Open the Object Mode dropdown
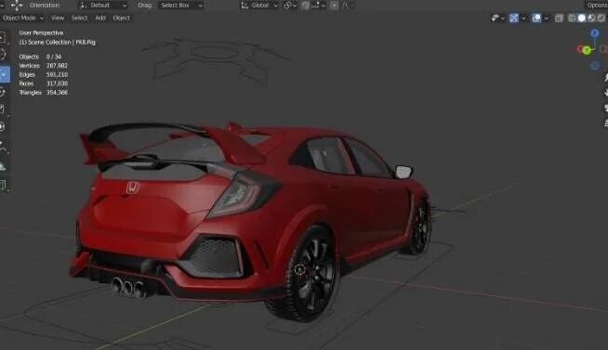This screenshot has width=608, height=350. pyautogui.click(x=22, y=18)
